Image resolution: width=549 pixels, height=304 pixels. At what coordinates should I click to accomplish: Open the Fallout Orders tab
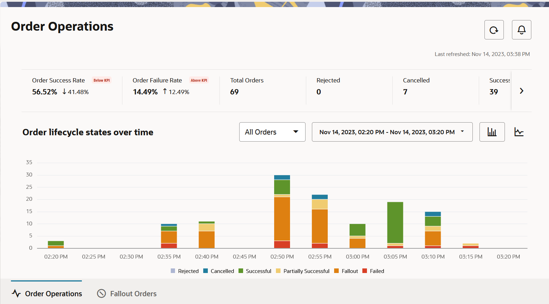pos(133,293)
